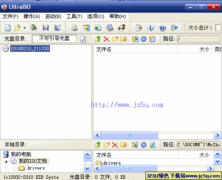Click the New ISO file icon
The width and height of the screenshot is (222, 180).
coord(8,28)
